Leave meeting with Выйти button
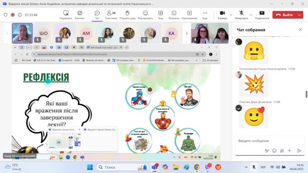Screen dimensions: 308x173 (x=284, y=15)
